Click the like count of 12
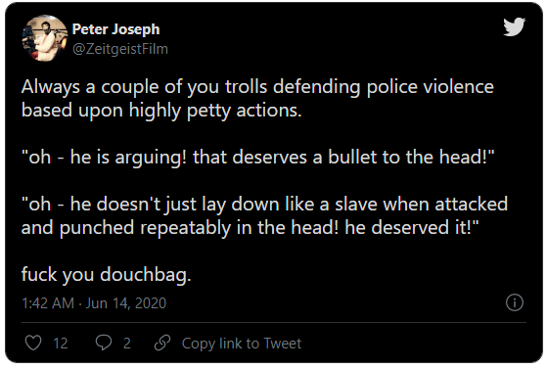547x368 pixels. (x=61, y=344)
